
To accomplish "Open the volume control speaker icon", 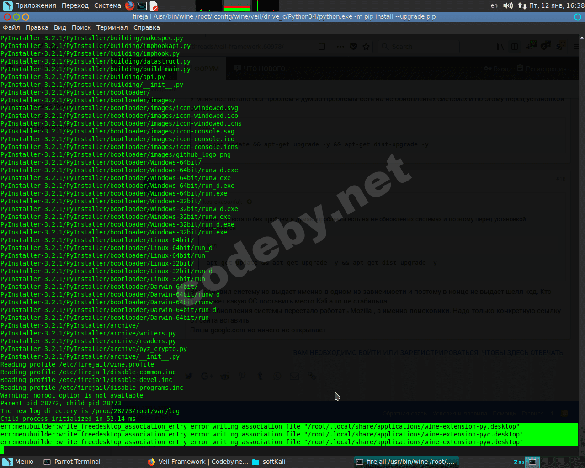I will tap(508, 5).
